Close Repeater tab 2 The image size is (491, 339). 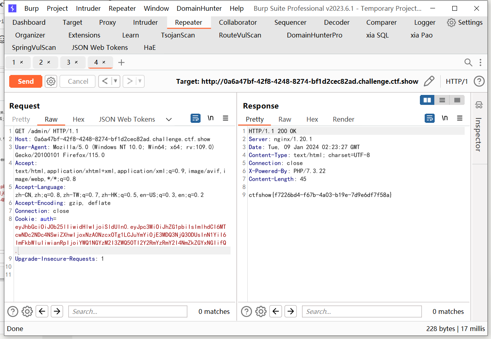[x=49, y=62]
